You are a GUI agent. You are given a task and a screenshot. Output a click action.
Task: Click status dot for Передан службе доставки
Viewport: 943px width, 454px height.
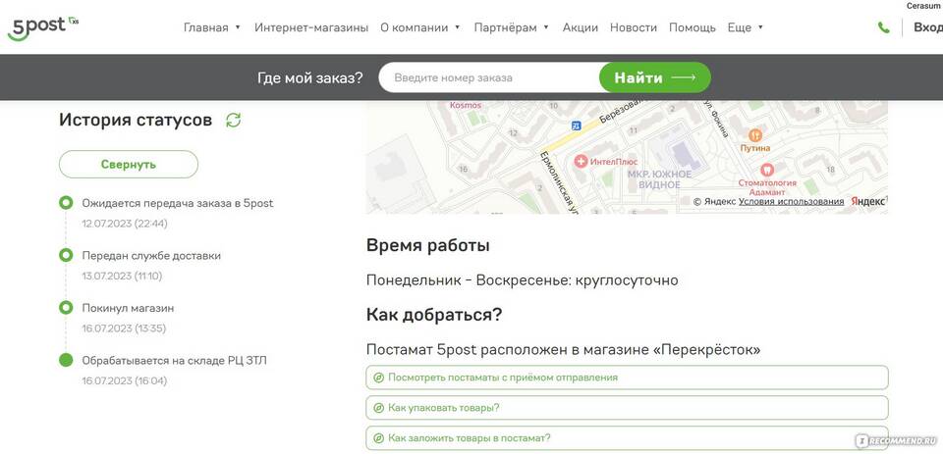(66, 255)
